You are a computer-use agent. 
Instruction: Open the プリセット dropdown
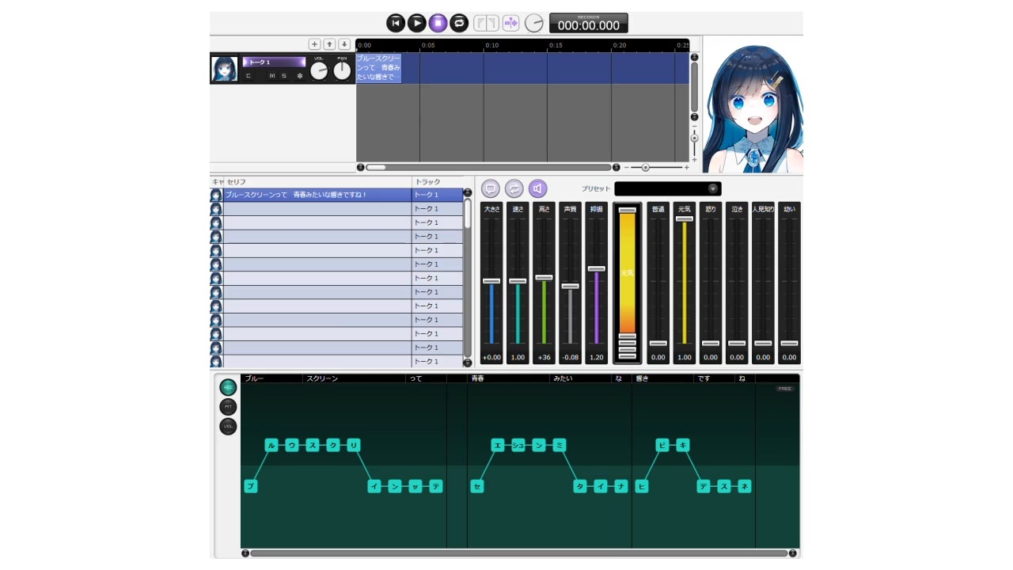coord(668,188)
